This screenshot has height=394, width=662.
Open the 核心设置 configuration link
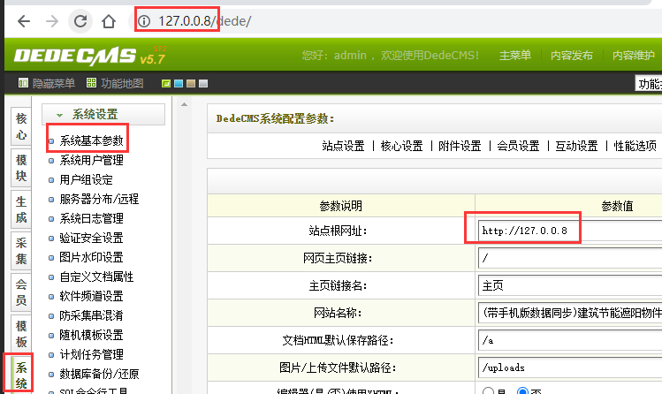tap(401, 147)
